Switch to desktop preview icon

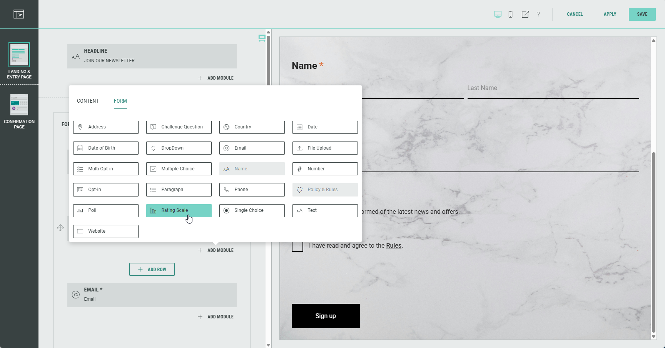tap(498, 14)
